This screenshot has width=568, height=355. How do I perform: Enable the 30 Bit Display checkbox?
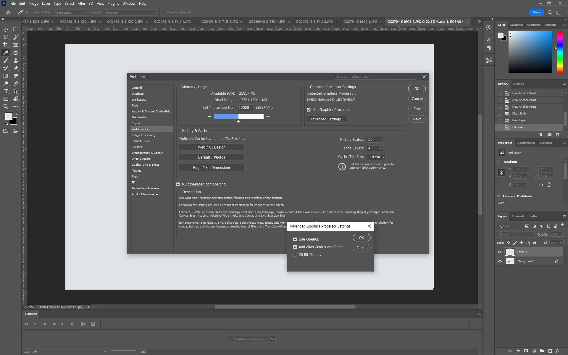[x=295, y=255]
